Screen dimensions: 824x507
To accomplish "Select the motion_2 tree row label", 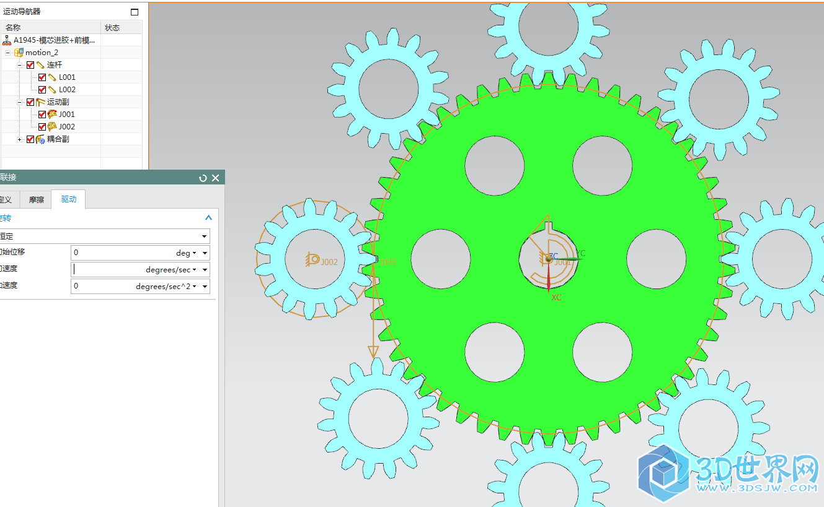I will (x=42, y=53).
